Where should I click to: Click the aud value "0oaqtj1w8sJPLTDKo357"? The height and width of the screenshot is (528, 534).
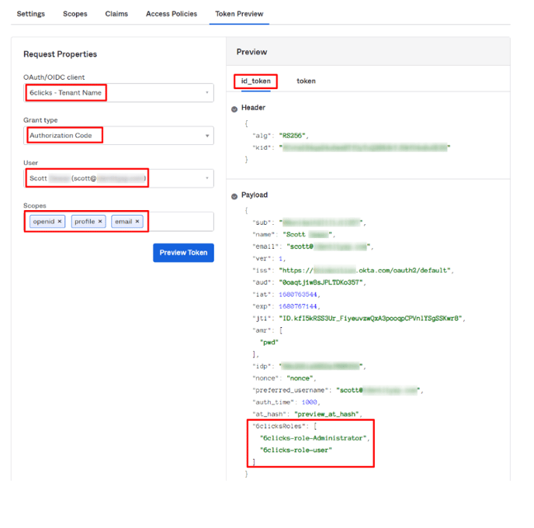pyautogui.click(x=321, y=282)
